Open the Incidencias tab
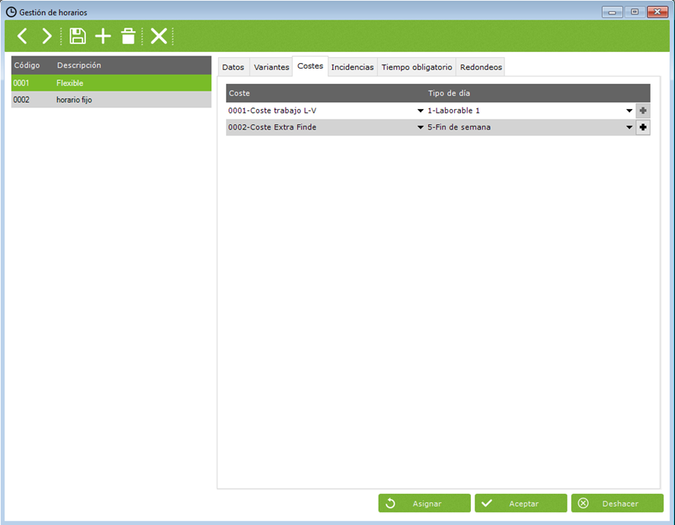This screenshot has width=675, height=525. click(353, 67)
